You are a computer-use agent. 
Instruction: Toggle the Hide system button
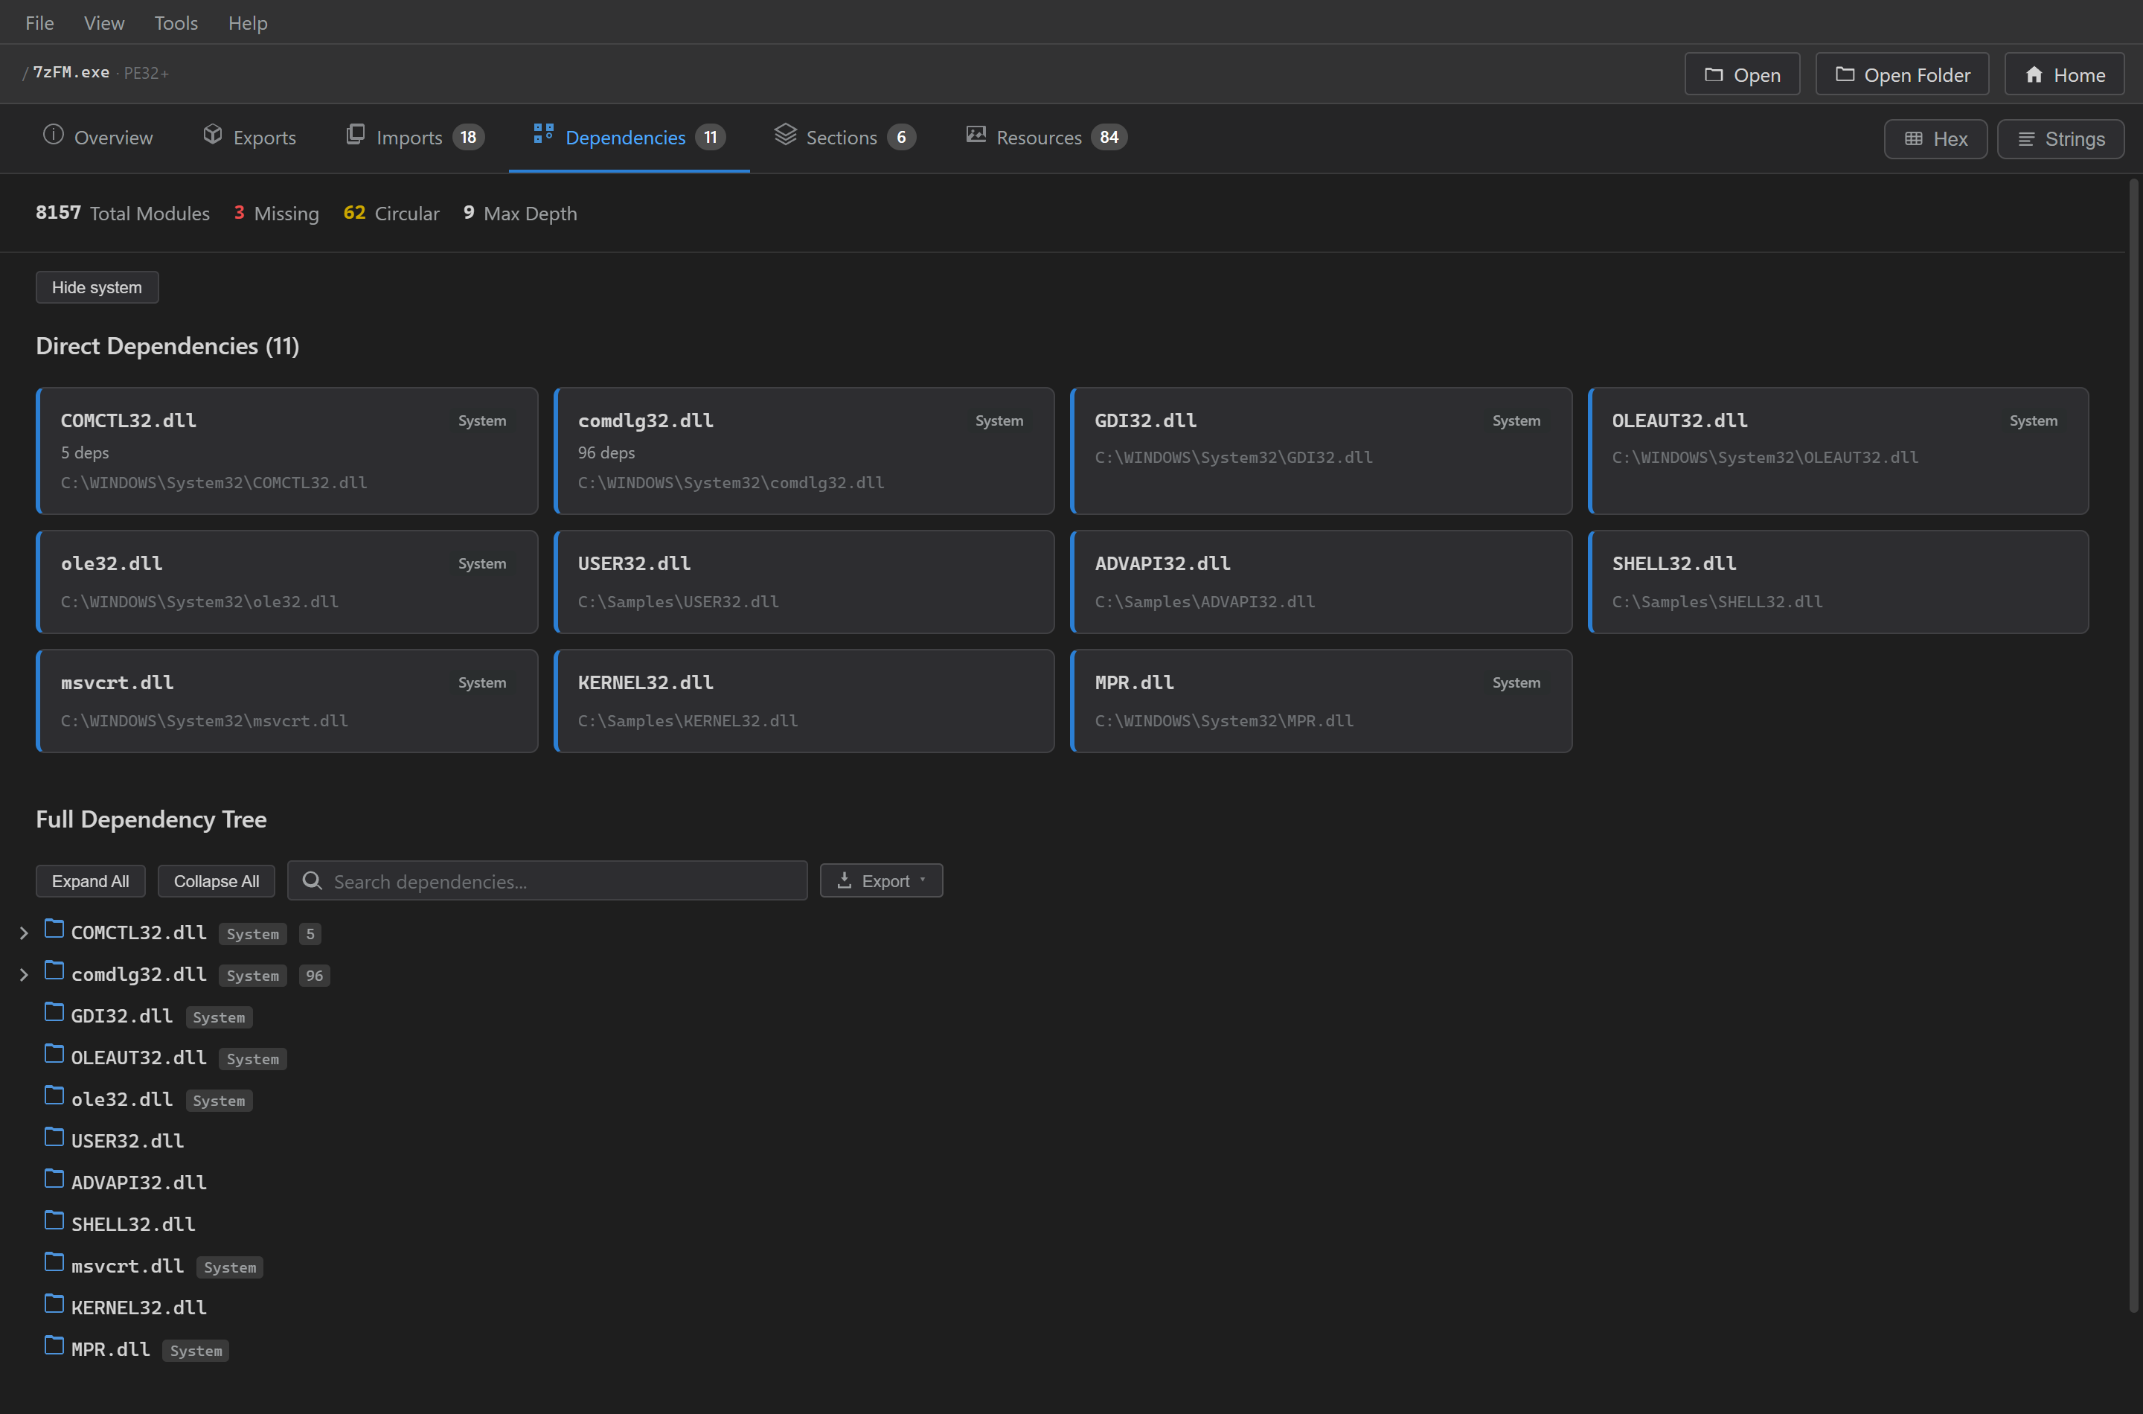(97, 288)
